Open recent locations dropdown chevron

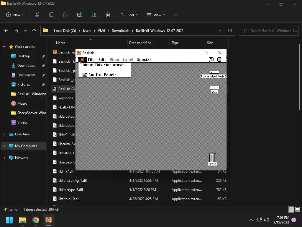(x=25, y=31)
